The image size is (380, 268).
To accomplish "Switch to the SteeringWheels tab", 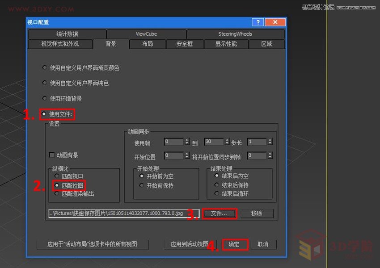I will pyautogui.click(x=235, y=33).
